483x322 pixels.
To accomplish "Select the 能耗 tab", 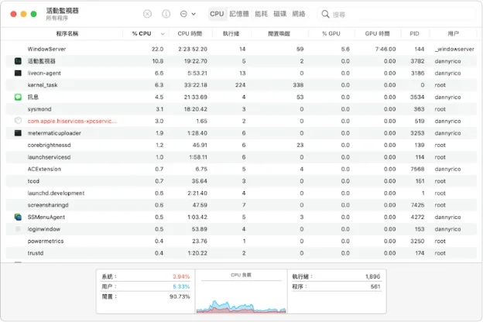I will [x=262, y=14].
